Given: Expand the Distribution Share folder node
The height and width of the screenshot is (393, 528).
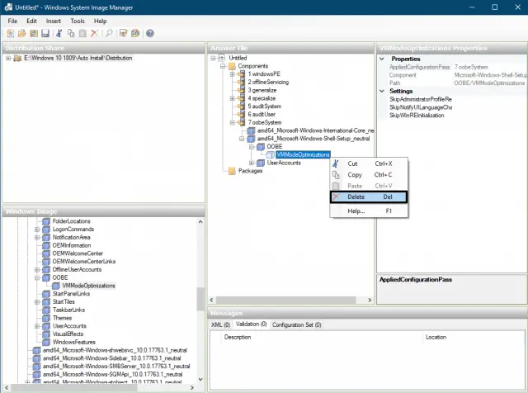Looking at the screenshot, I should coord(8,59).
